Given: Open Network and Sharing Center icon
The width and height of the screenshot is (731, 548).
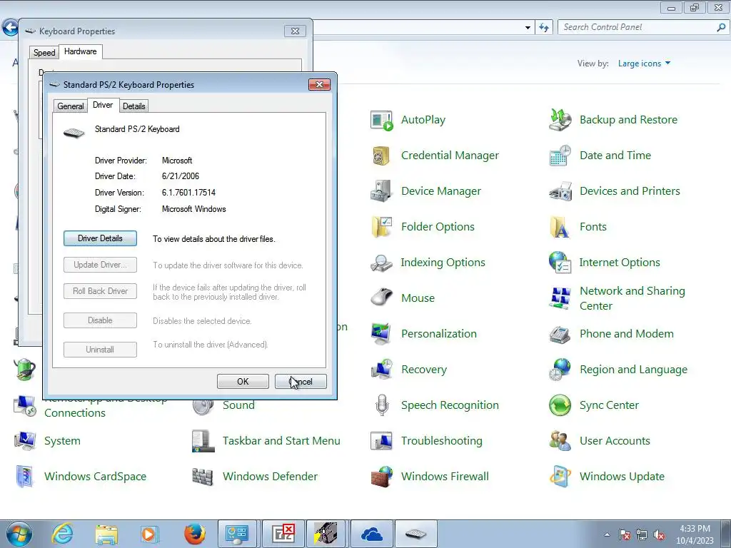Looking at the screenshot, I should tap(560, 298).
